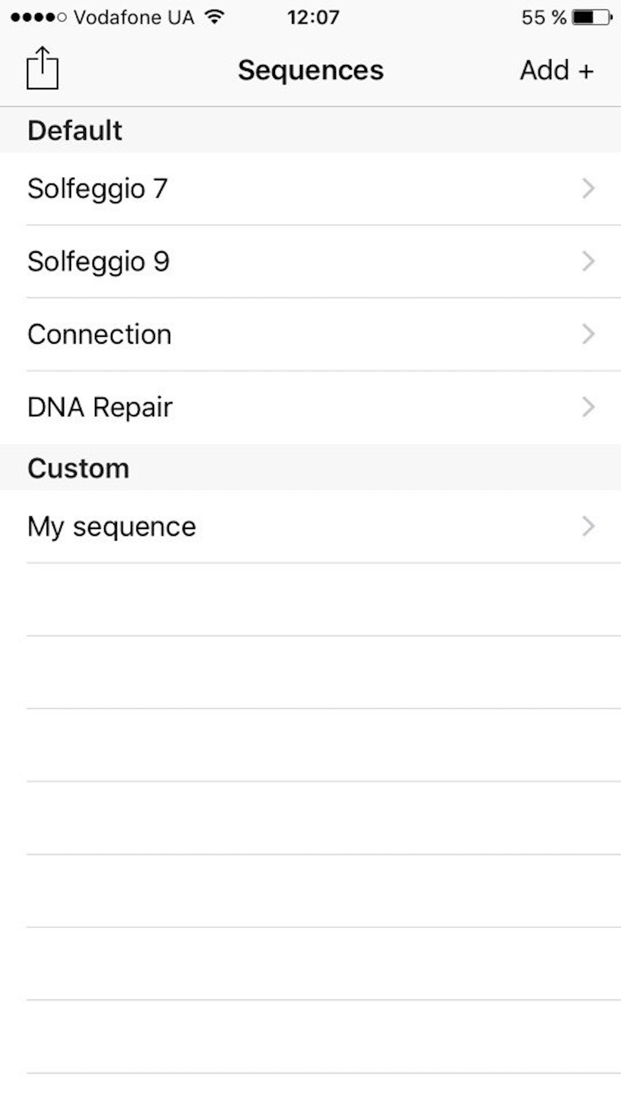Tap the Wi-Fi icon in status bar
This screenshot has width=621, height=1105.
[x=215, y=17]
